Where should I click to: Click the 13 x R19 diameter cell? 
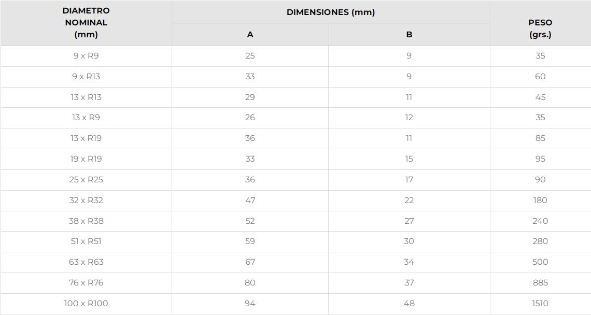coord(86,138)
